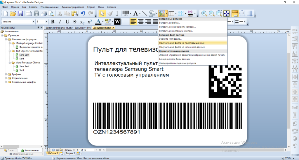The height and width of the screenshot is (160, 299).
Task: Paste from clipboard icon
Action: [74, 13]
